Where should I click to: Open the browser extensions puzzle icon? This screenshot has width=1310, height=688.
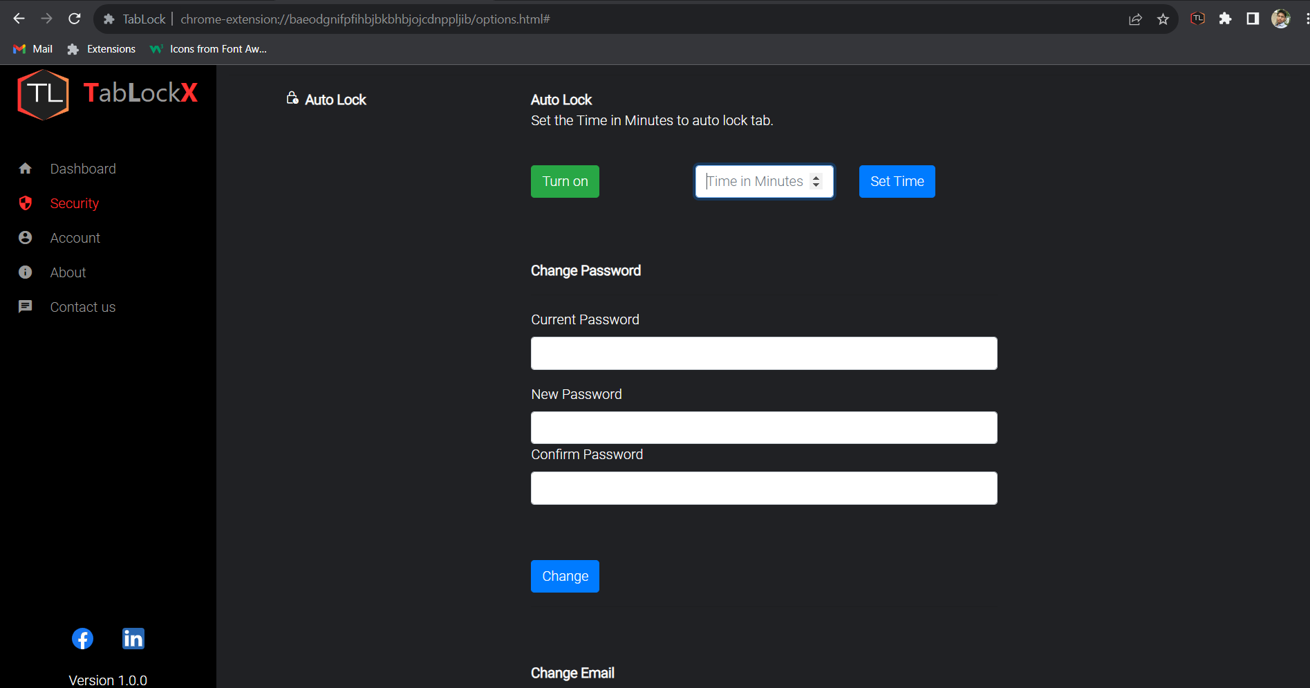tap(1225, 19)
